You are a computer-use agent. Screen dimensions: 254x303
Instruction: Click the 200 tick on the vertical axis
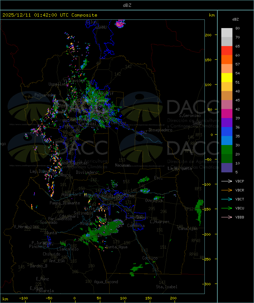[x=208, y=35]
